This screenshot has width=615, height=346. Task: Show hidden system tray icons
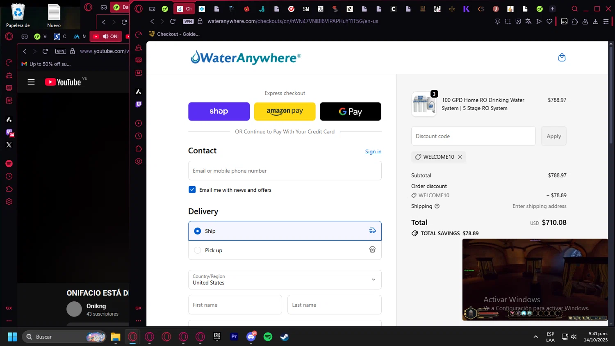coord(535,337)
